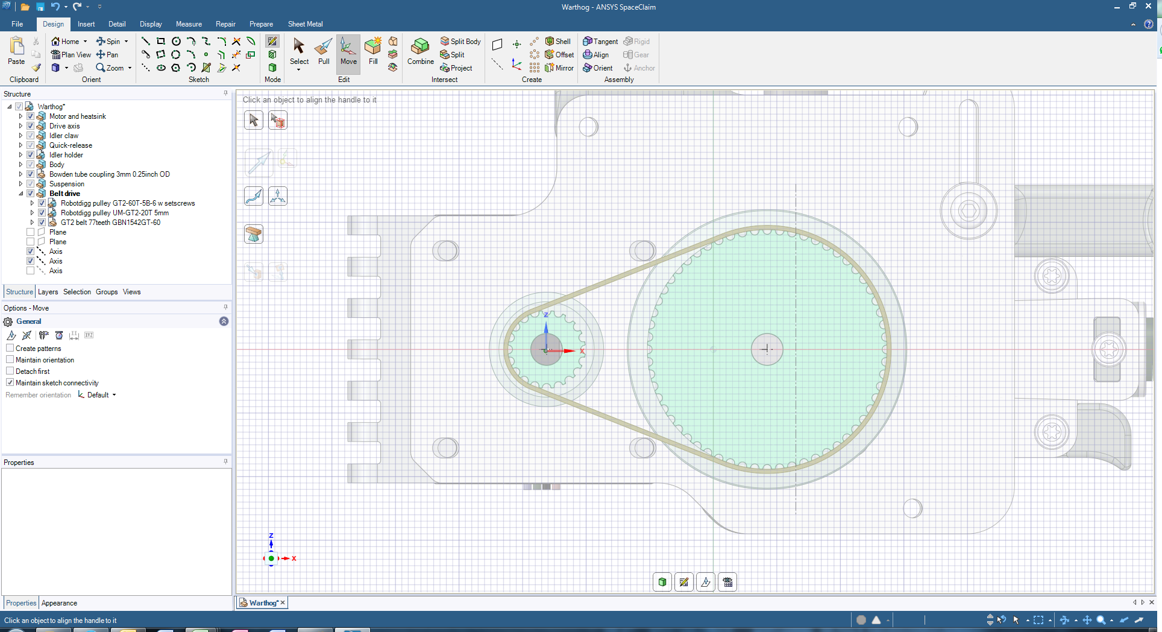Image resolution: width=1162 pixels, height=632 pixels.
Task: Collapse the Belt drive tree node
Action: 20,194
